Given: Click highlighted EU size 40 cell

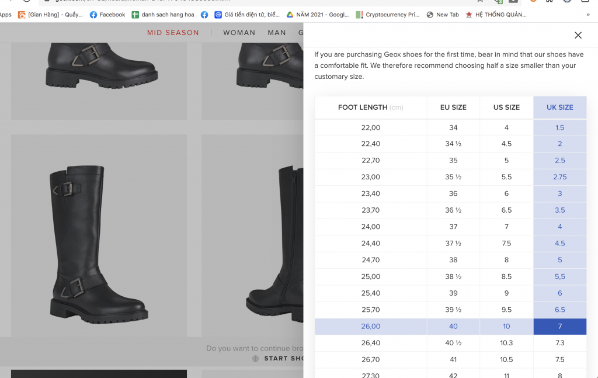Looking at the screenshot, I should (x=453, y=327).
